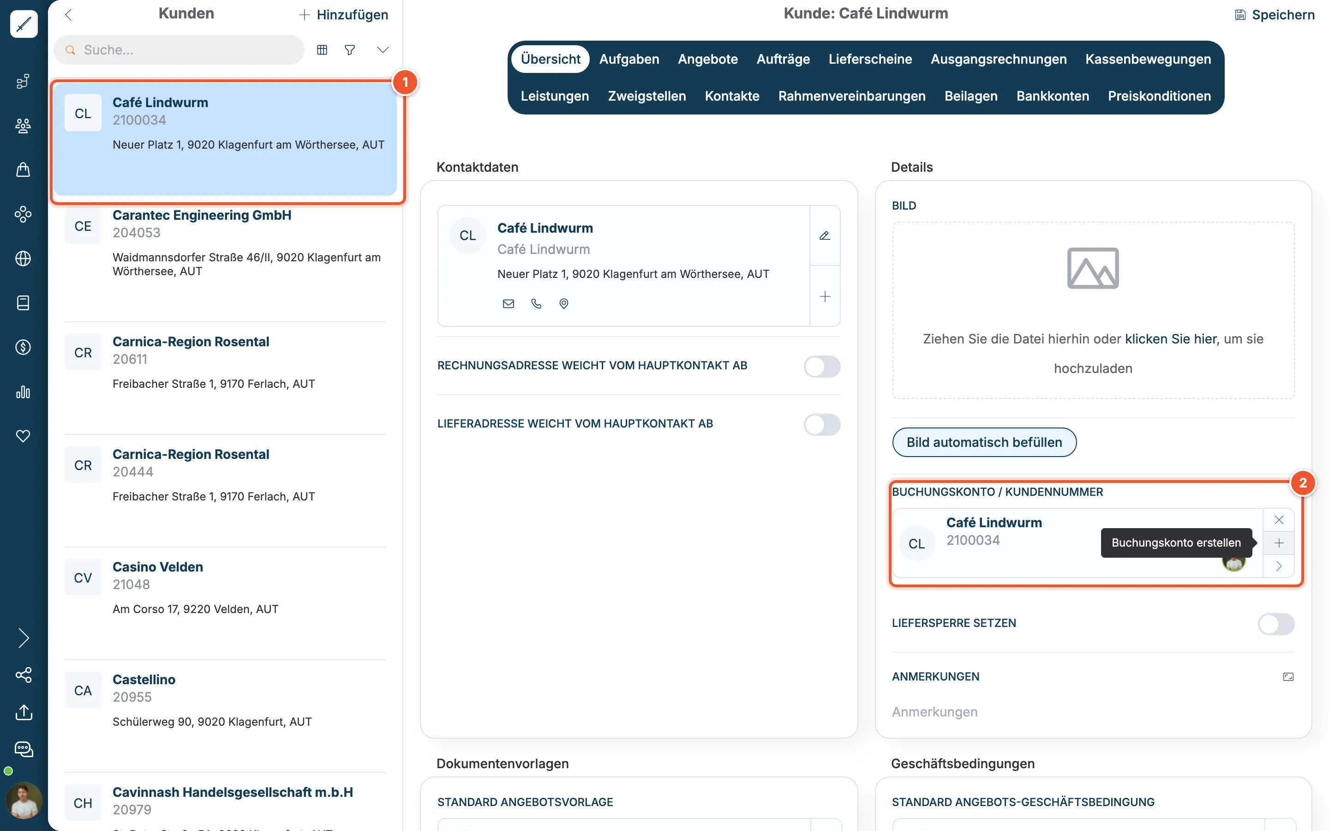
Task: Open the Aufgaben tab
Action: (x=629, y=59)
